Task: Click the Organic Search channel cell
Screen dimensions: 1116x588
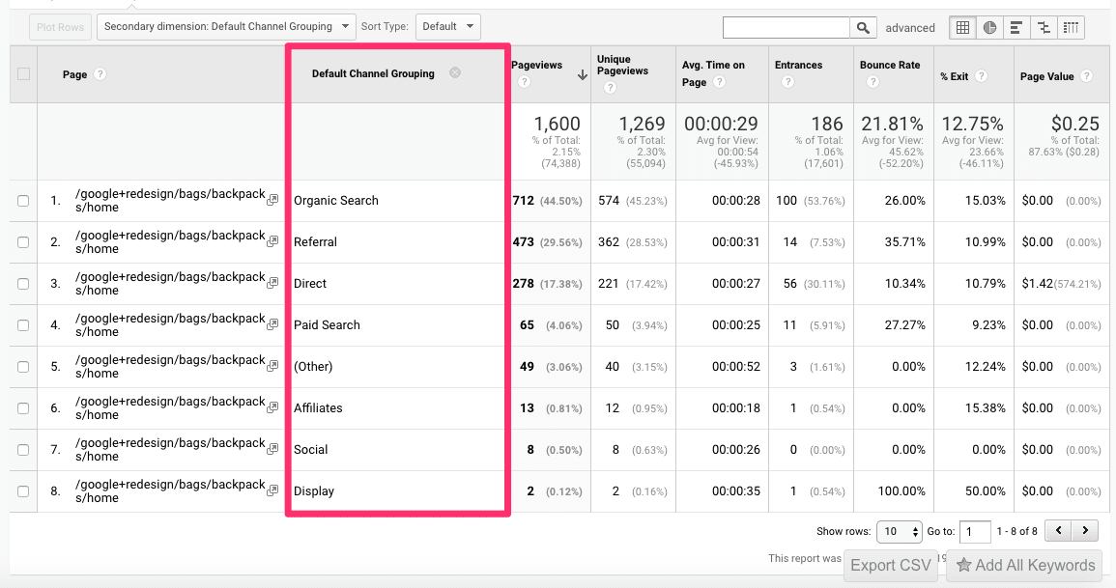Action: point(336,201)
